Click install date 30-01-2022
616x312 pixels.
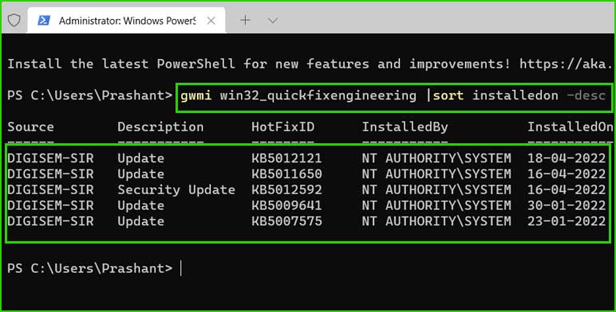coord(566,205)
